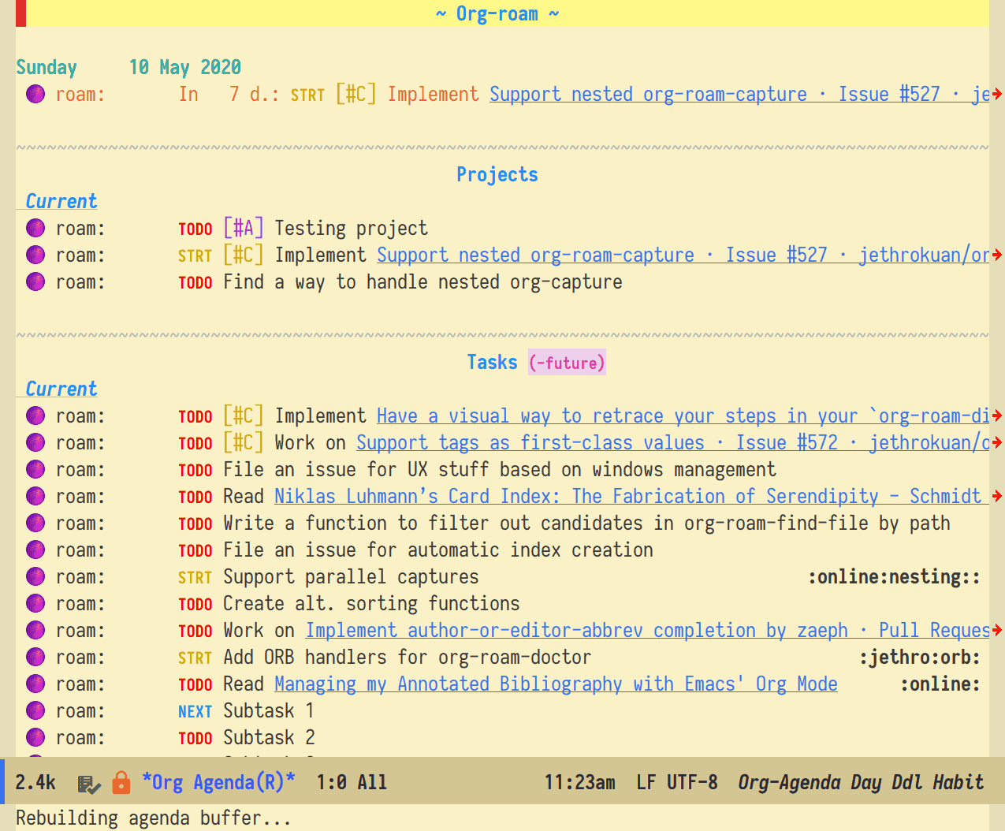Viewport: 1005px width, 831px height.
Task: Click the Current heading under Tasks
Action: (x=61, y=389)
